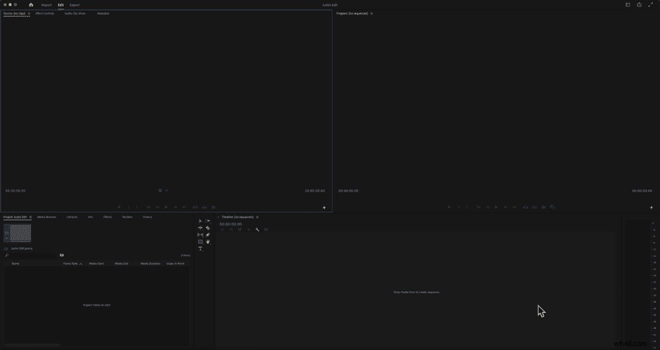Click Source monitor Overwrite button
This screenshot has width=660, height=350.
pyautogui.click(x=204, y=207)
